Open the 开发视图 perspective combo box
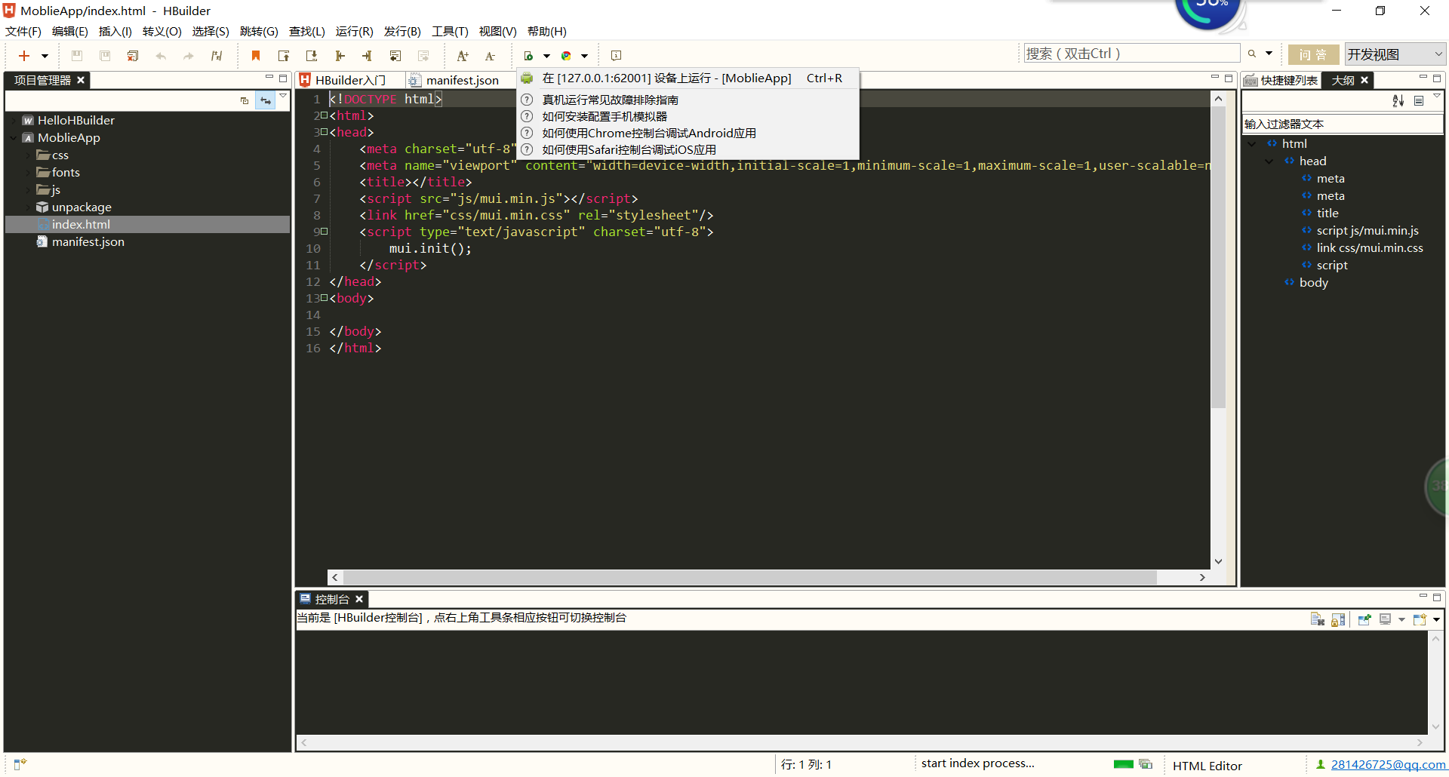Screen dimensions: 1449x777 click(x=1395, y=54)
